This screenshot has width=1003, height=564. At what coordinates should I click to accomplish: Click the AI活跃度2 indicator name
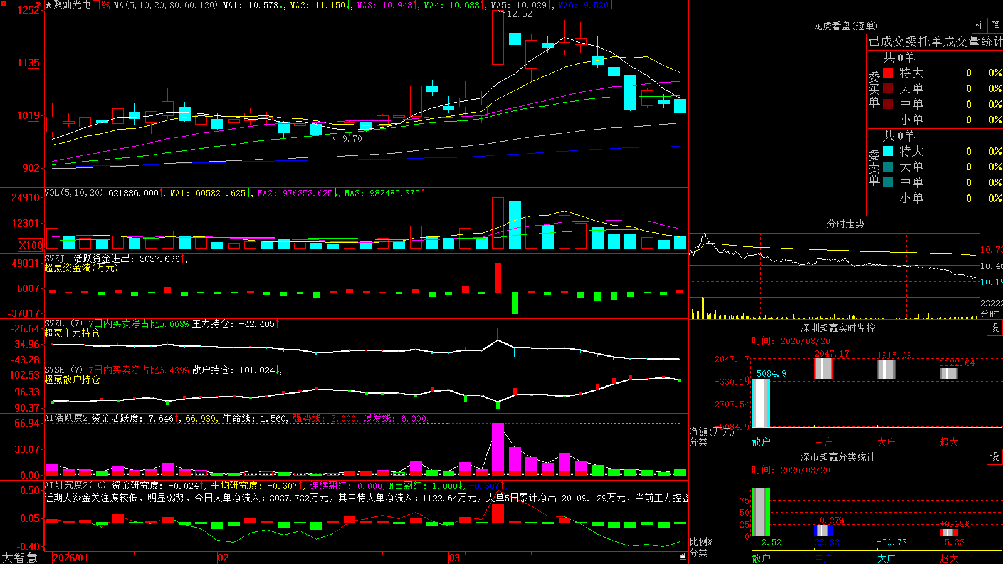[66, 418]
